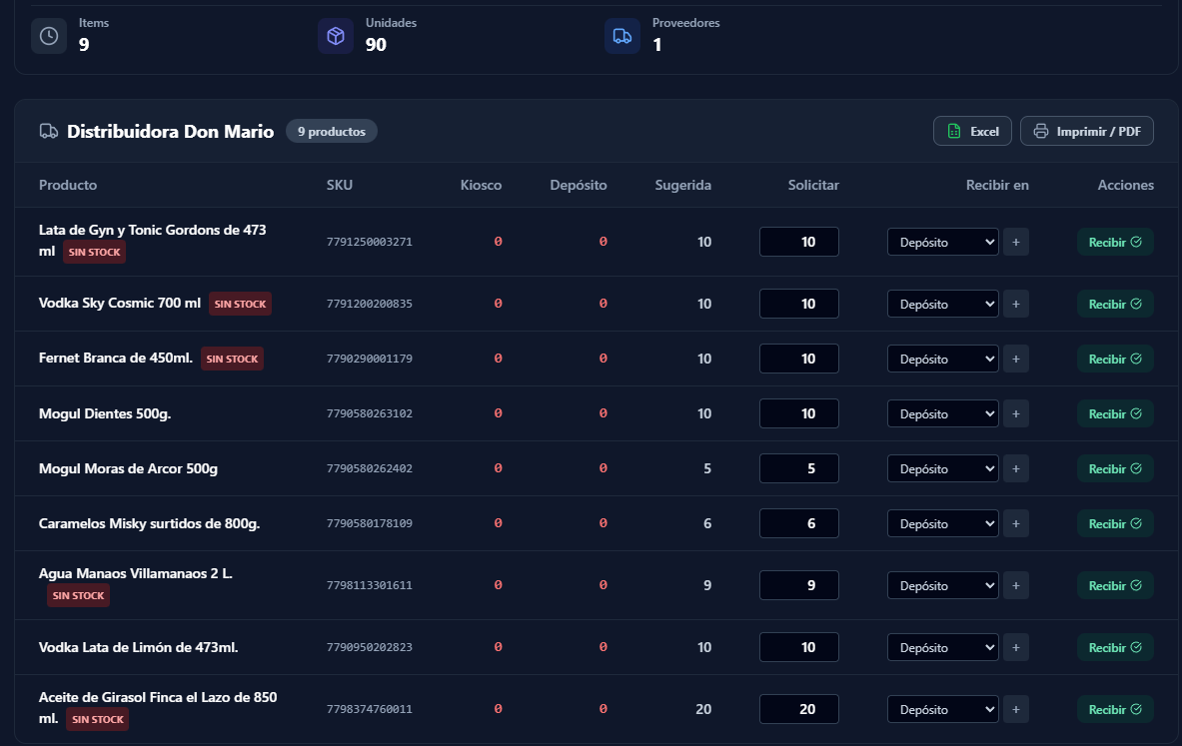Image resolution: width=1182 pixels, height=746 pixels.
Task: Click plus icon in Vodka Sky Cosmic row
Action: [1015, 304]
